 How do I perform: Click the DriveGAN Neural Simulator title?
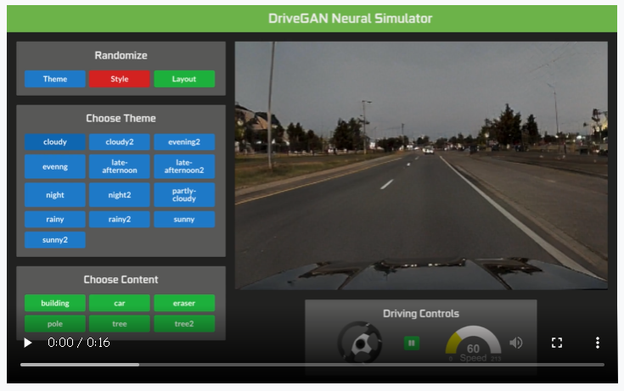click(x=350, y=19)
